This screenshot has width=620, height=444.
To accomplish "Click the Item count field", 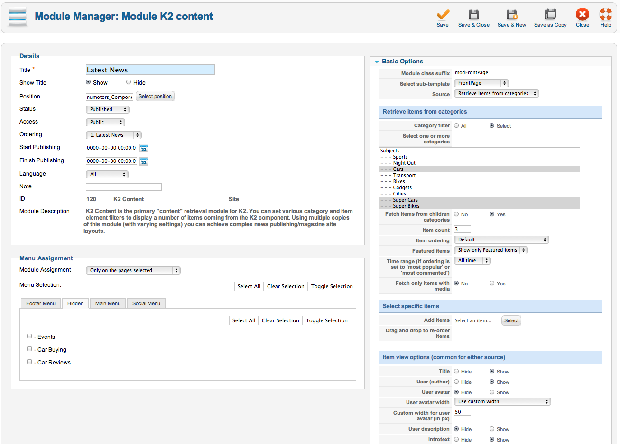I will click(x=463, y=229).
